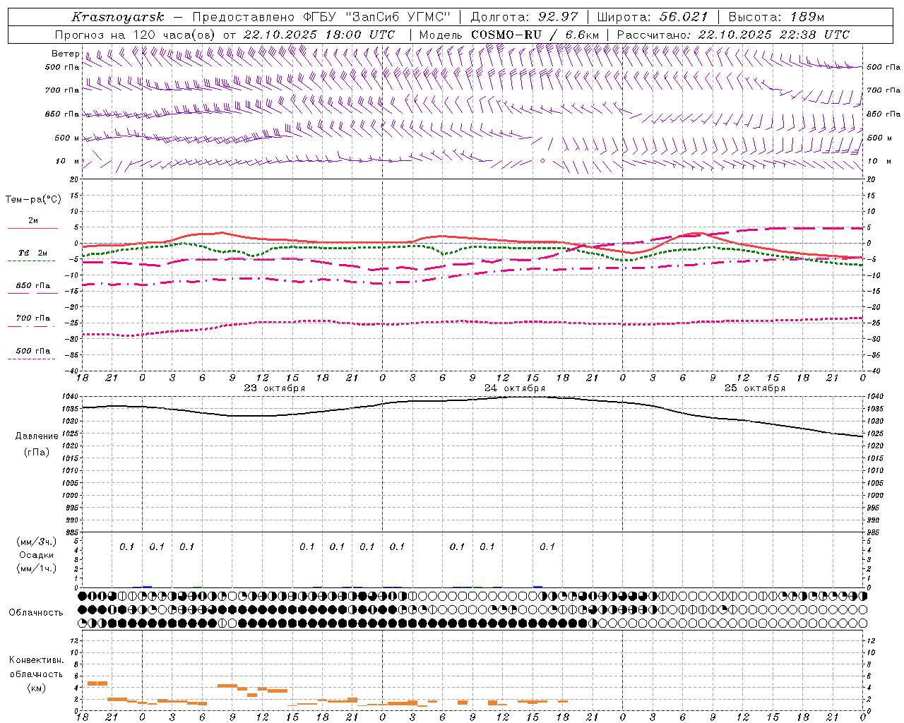Click the 985 value on right pressure axis
The width and height of the screenshot is (904, 723).
[x=874, y=532]
